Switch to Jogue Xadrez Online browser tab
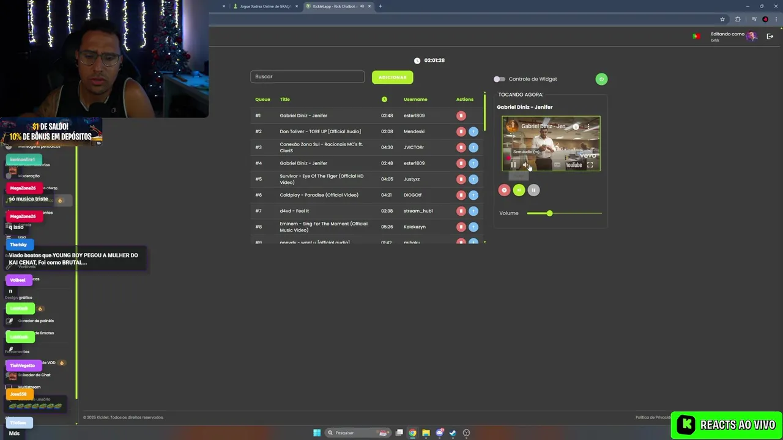 pos(264,6)
